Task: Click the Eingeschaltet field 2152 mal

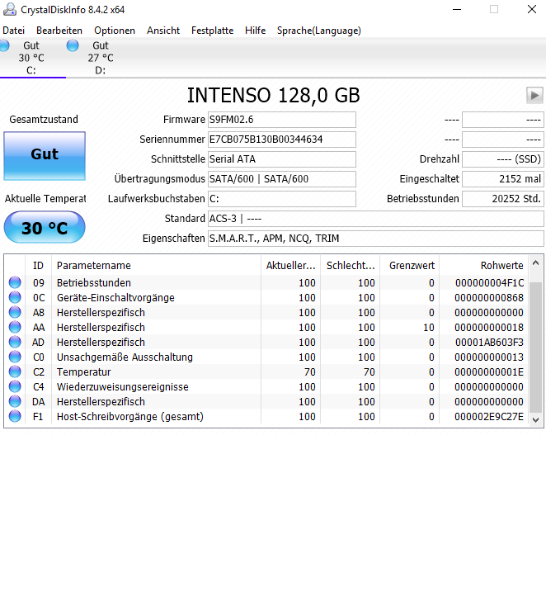Action: (503, 179)
